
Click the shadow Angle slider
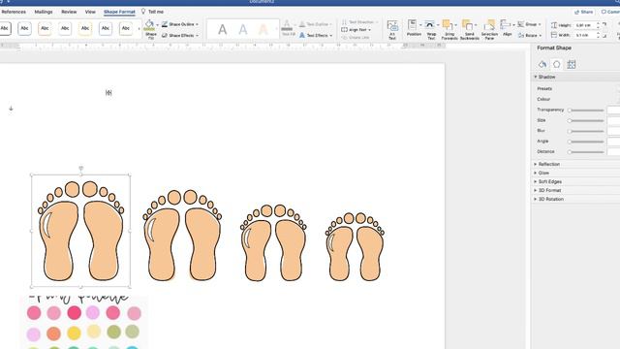point(586,142)
